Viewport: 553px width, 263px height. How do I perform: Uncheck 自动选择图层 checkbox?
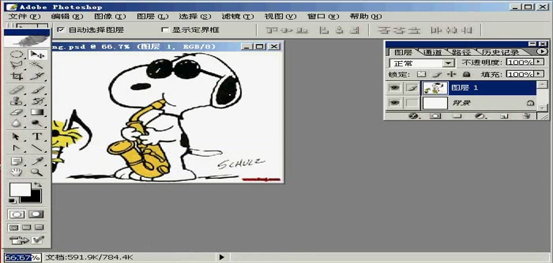61,30
